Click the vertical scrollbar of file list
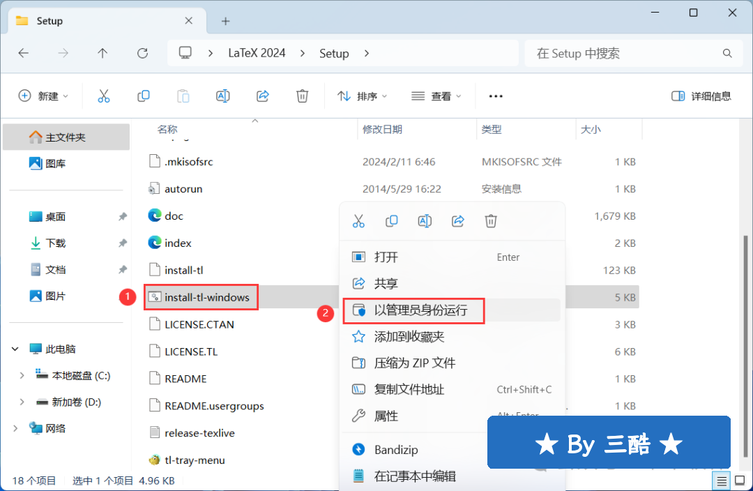 745,346
